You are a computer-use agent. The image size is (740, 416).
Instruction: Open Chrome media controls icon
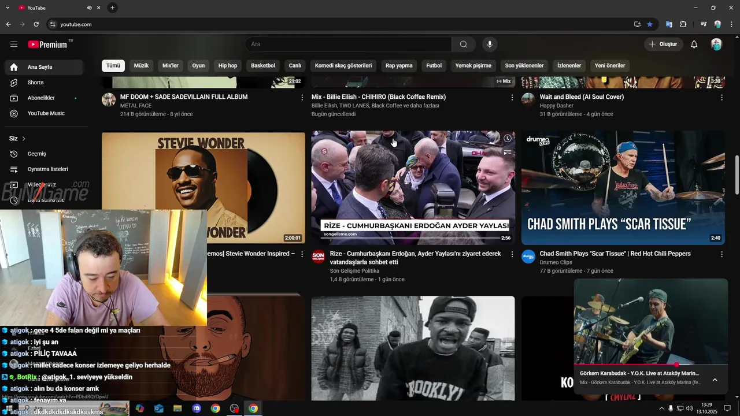(x=704, y=24)
